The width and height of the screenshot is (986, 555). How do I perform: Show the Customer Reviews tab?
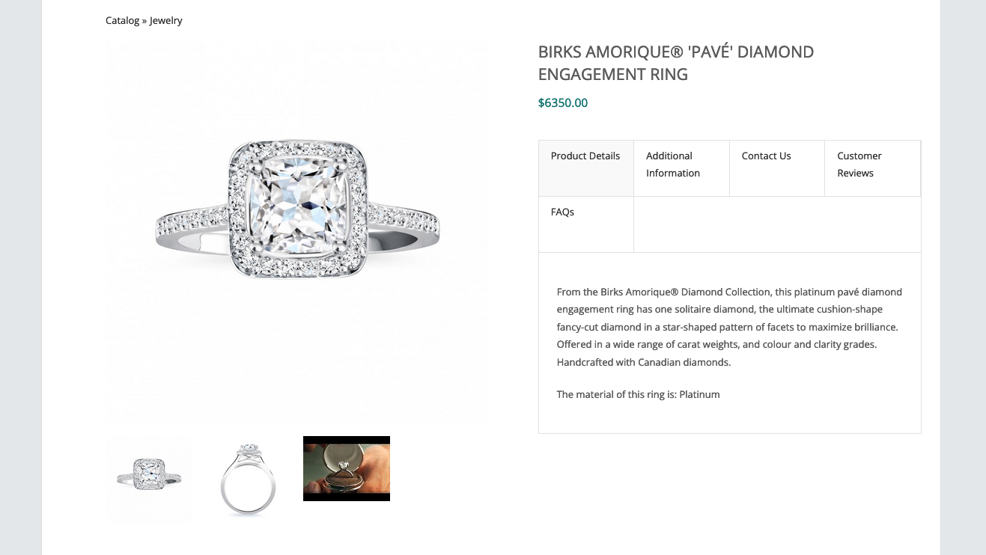click(x=872, y=168)
